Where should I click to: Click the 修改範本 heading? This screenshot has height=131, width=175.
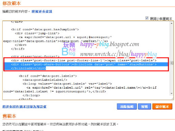click(12, 3)
